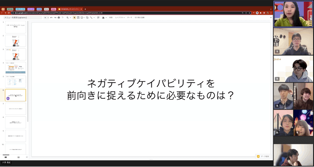
Task: Click the browser back arrow
Action: pyautogui.click(x=2, y=13)
